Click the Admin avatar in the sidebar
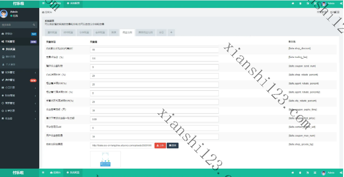Screen dimensions: 344x177 [4, 14]
